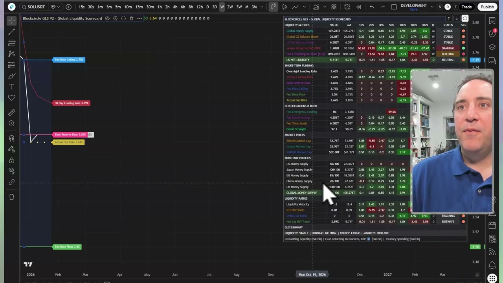Switch to the 5m timeframe

(118, 7)
